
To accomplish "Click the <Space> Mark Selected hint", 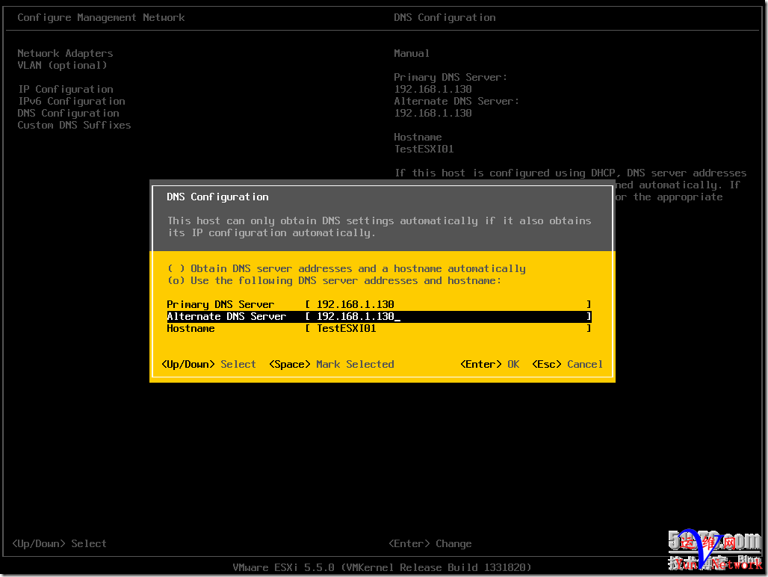I will point(332,364).
